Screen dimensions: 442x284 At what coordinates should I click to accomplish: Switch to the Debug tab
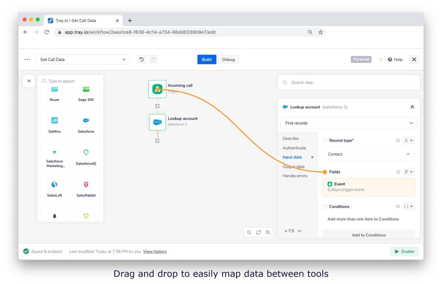228,59
